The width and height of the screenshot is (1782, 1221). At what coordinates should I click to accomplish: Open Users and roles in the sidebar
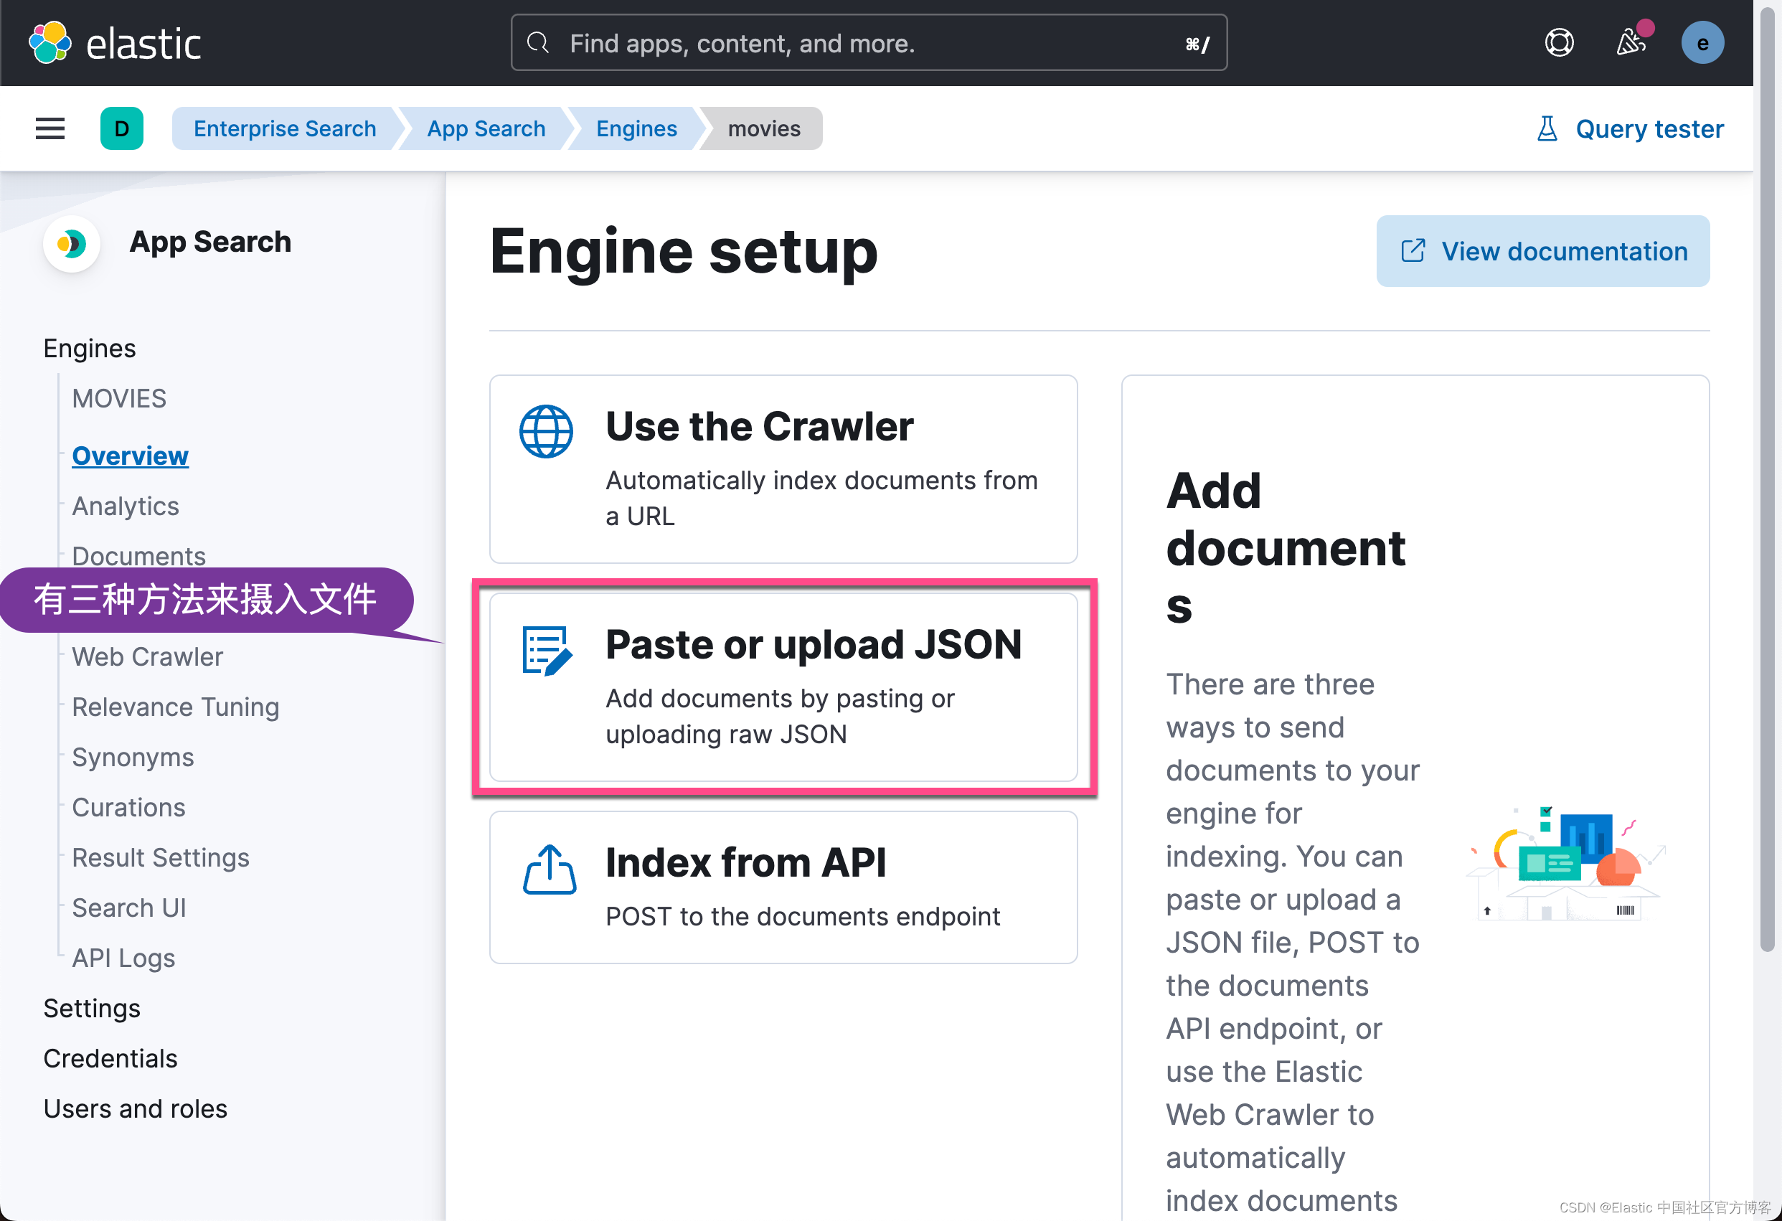point(135,1109)
